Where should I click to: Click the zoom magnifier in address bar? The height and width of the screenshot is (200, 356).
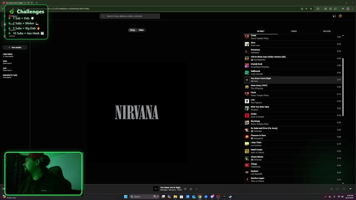306,9
